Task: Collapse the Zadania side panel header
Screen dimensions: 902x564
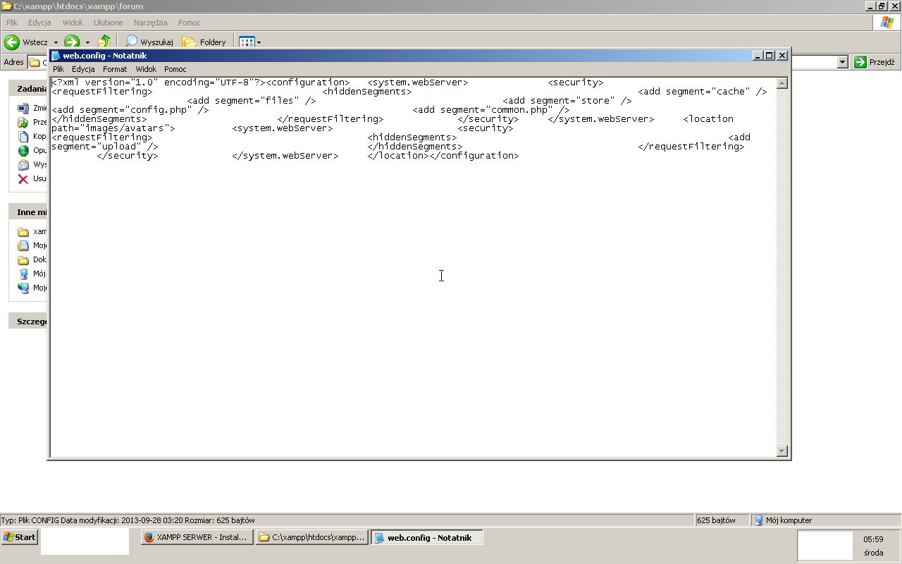Action: coord(28,89)
